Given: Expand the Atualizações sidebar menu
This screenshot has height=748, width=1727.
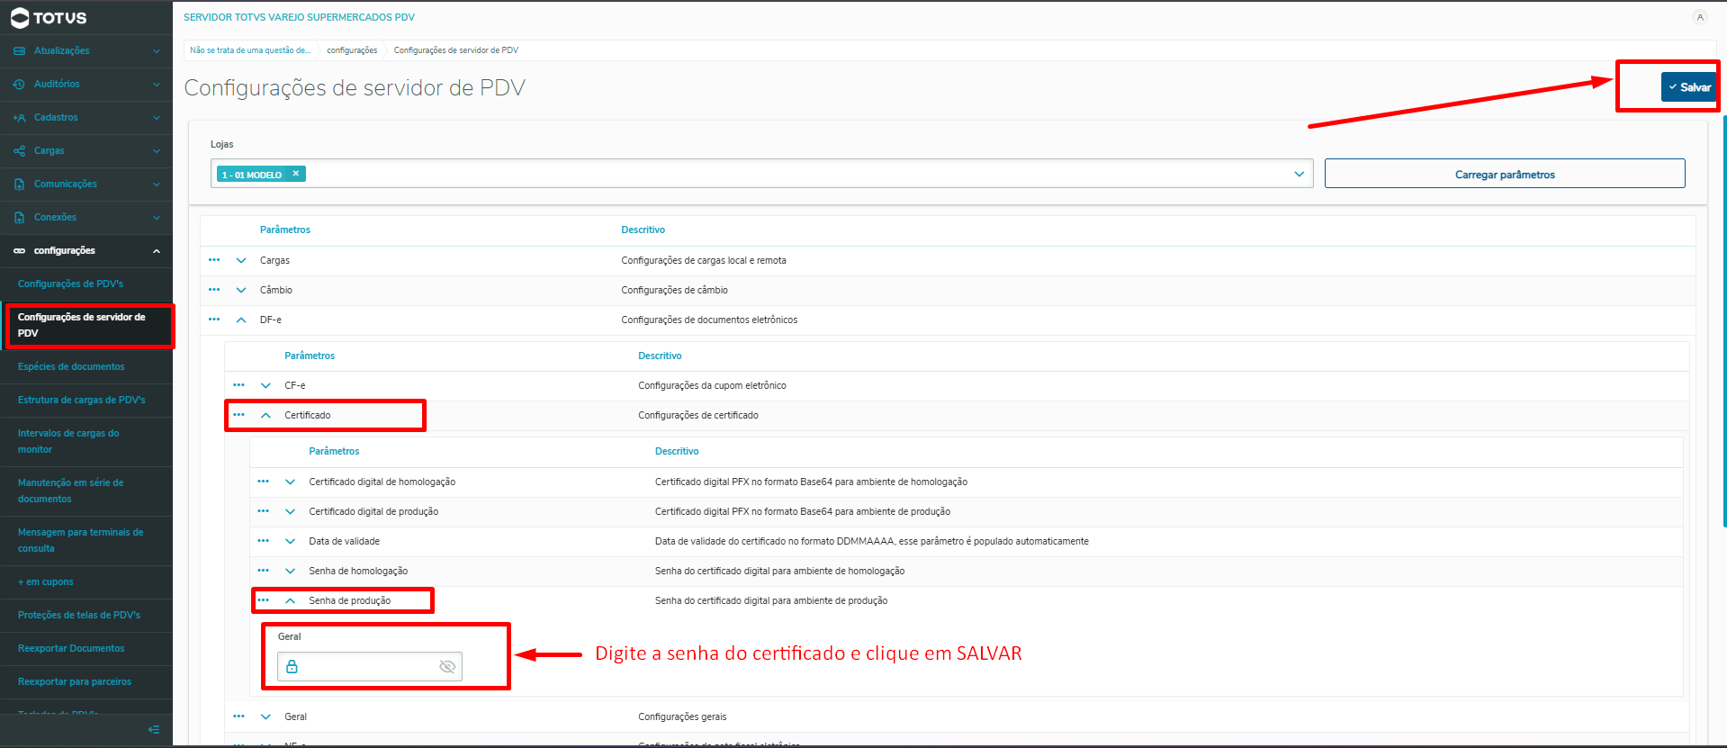Looking at the screenshot, I should (157, 51).
